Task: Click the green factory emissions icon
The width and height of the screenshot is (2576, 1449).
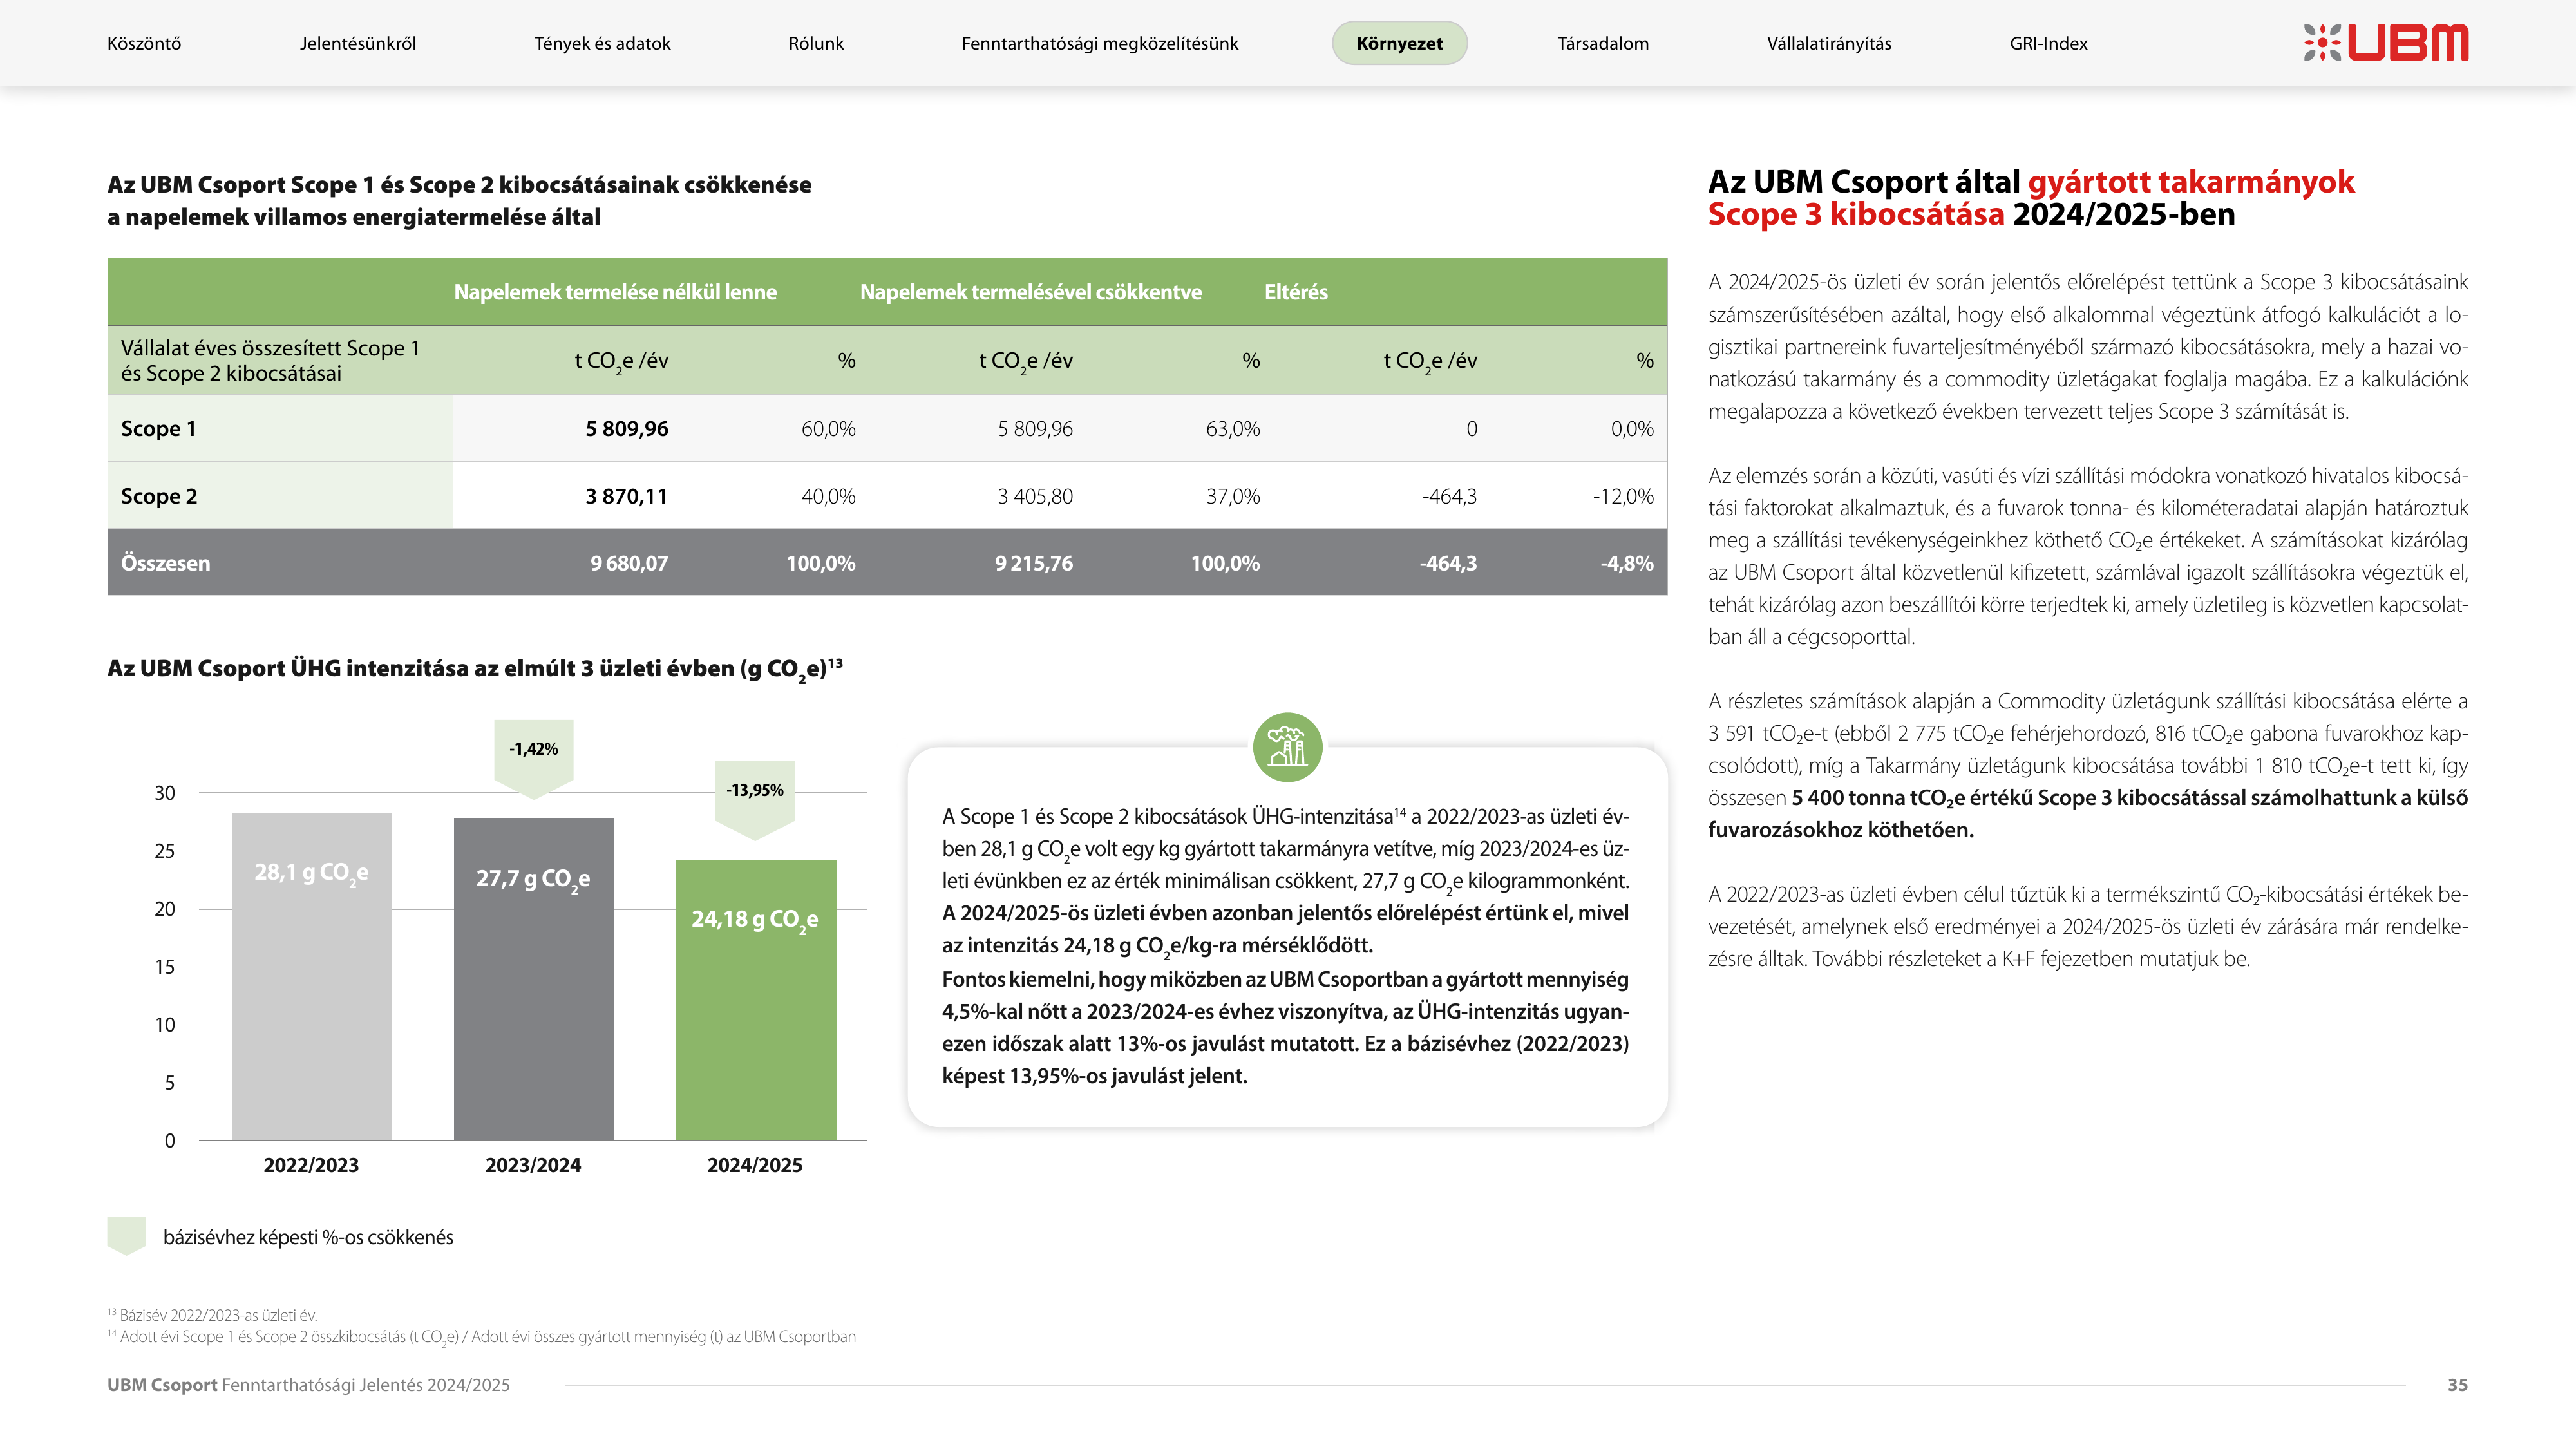Action: pos(1287,747)
